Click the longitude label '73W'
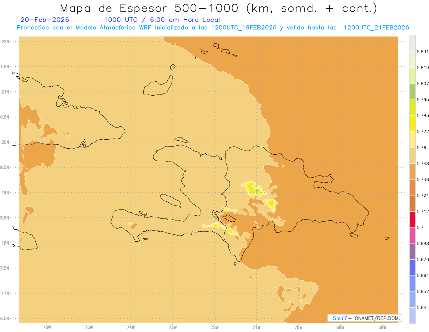This screenshot has width=429, height=332. pos(173,327)
